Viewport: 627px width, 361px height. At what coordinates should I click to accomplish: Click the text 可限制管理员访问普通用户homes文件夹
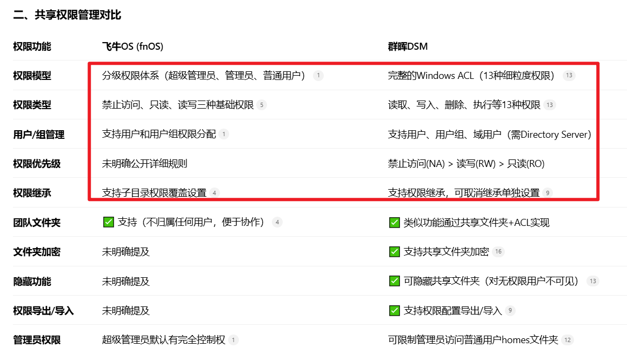pyautogui.click(x=473, y=340)
